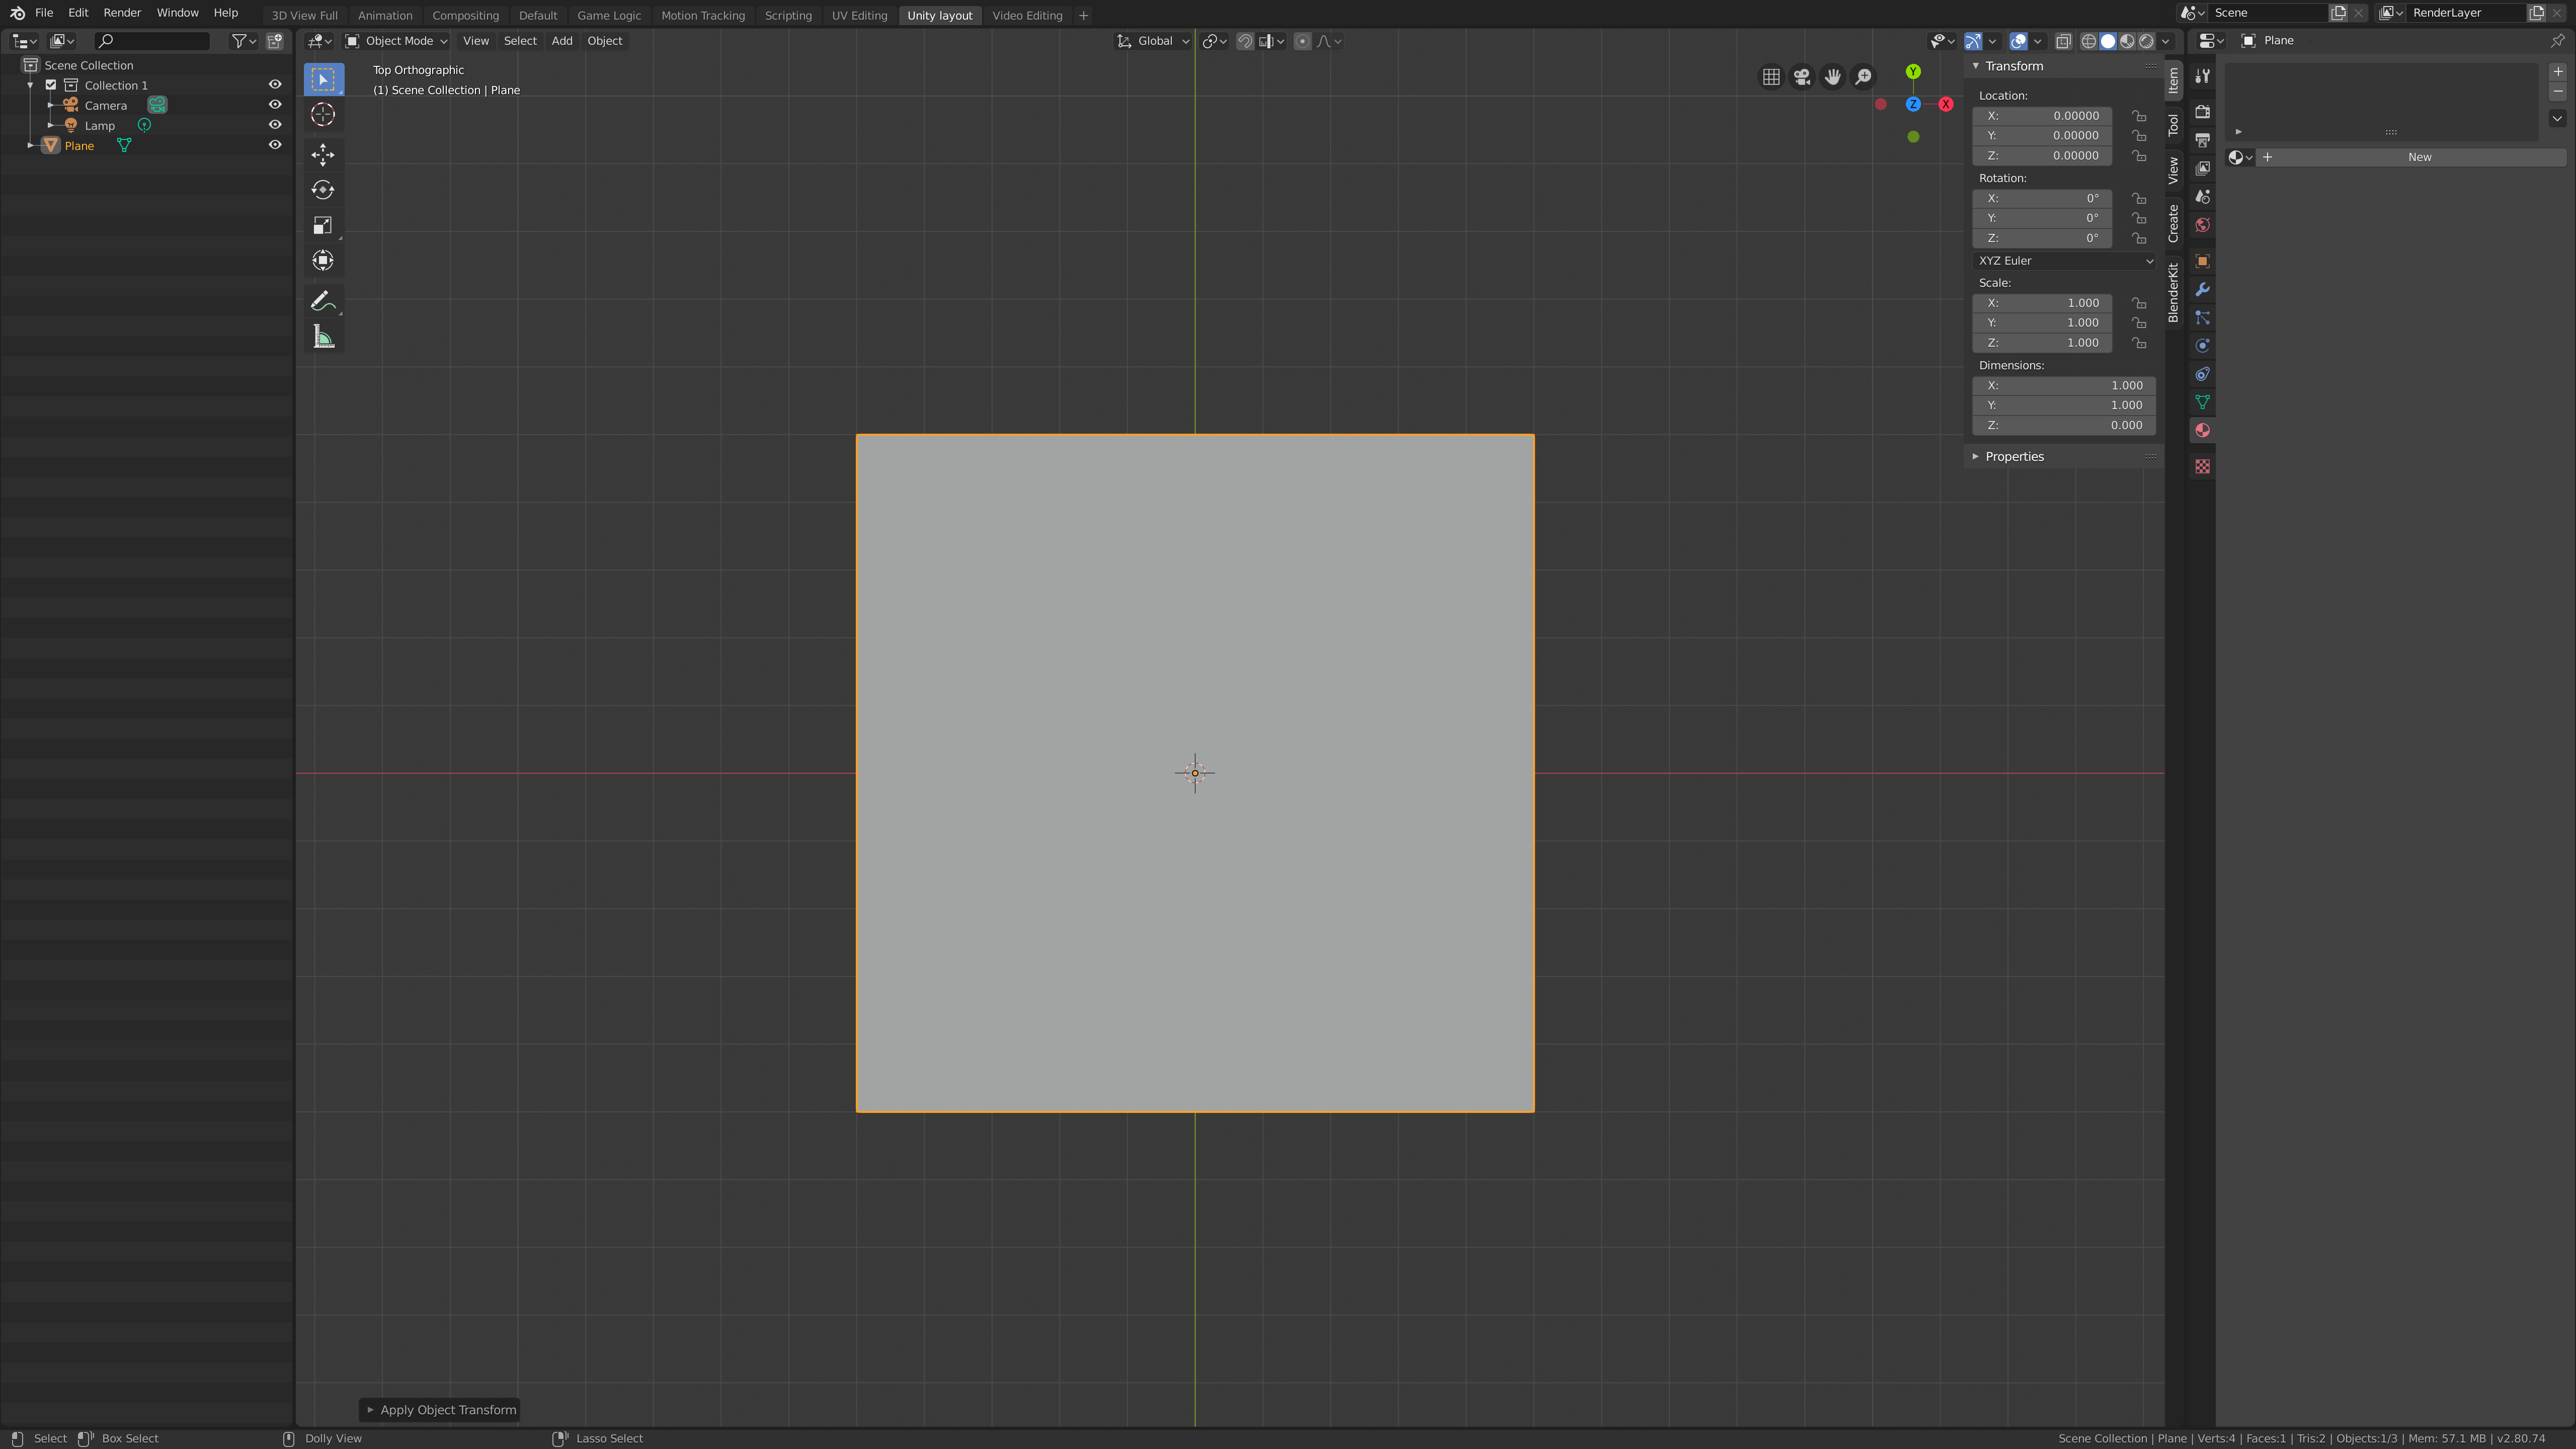Viewport: 2576px width, 1449px height.
Task: Open Global transform orientation dropdown
Action: [x=1153, y=41]
